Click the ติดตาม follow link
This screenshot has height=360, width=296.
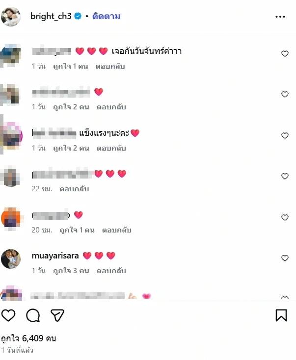point(106,16)
